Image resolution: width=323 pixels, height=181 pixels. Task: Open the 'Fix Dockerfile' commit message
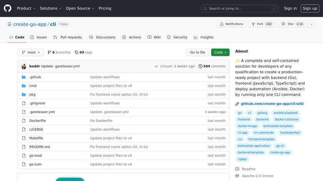[101, 120]
